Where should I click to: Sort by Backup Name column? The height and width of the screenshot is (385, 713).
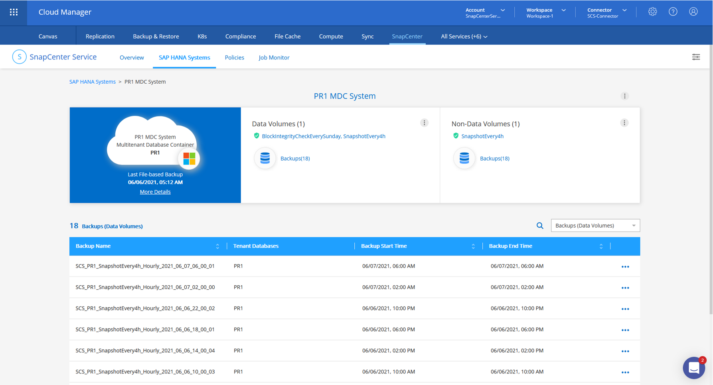coord(217,246)
